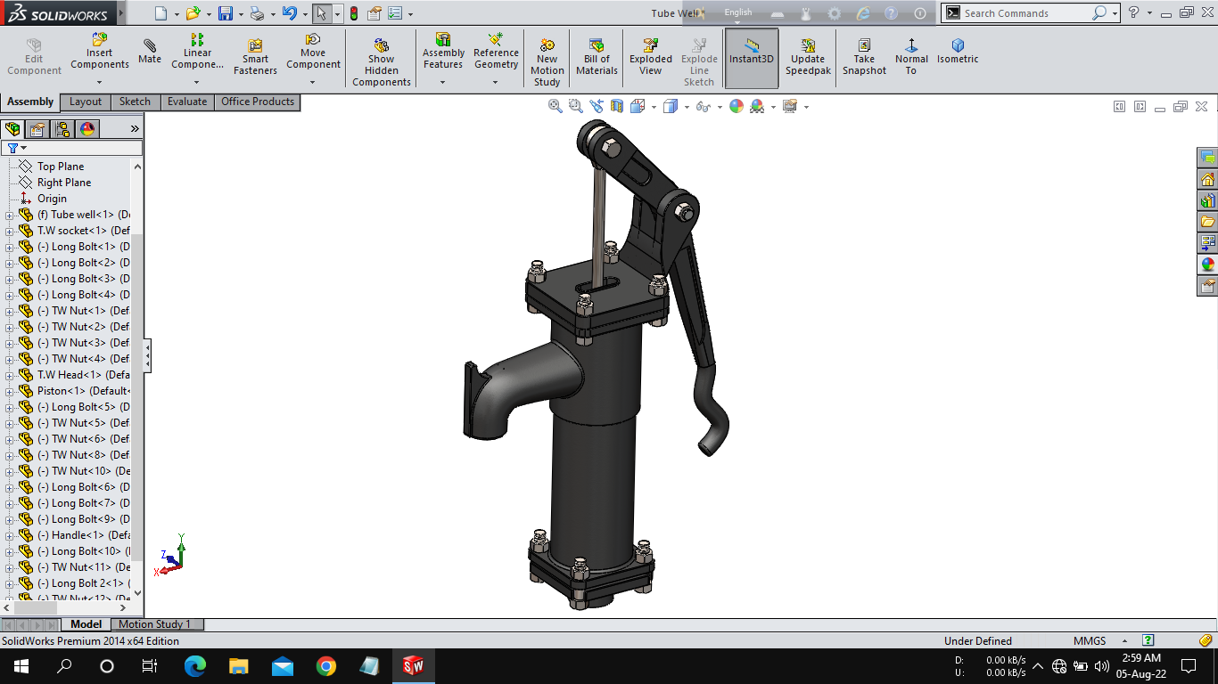Image resolution: width=1218 pixels, height=684 pixels.
Task: Switch to the Evaluate tab
Action: pos(187,102)
